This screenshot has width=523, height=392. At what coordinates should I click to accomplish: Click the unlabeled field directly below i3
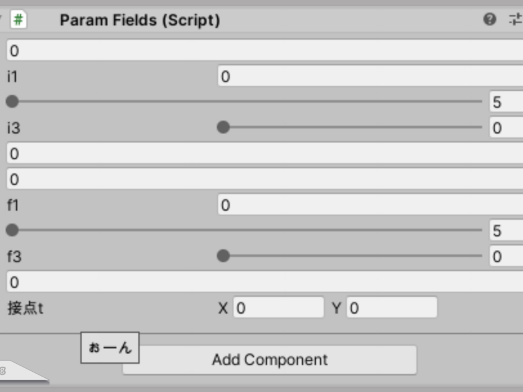click(264, 154)
